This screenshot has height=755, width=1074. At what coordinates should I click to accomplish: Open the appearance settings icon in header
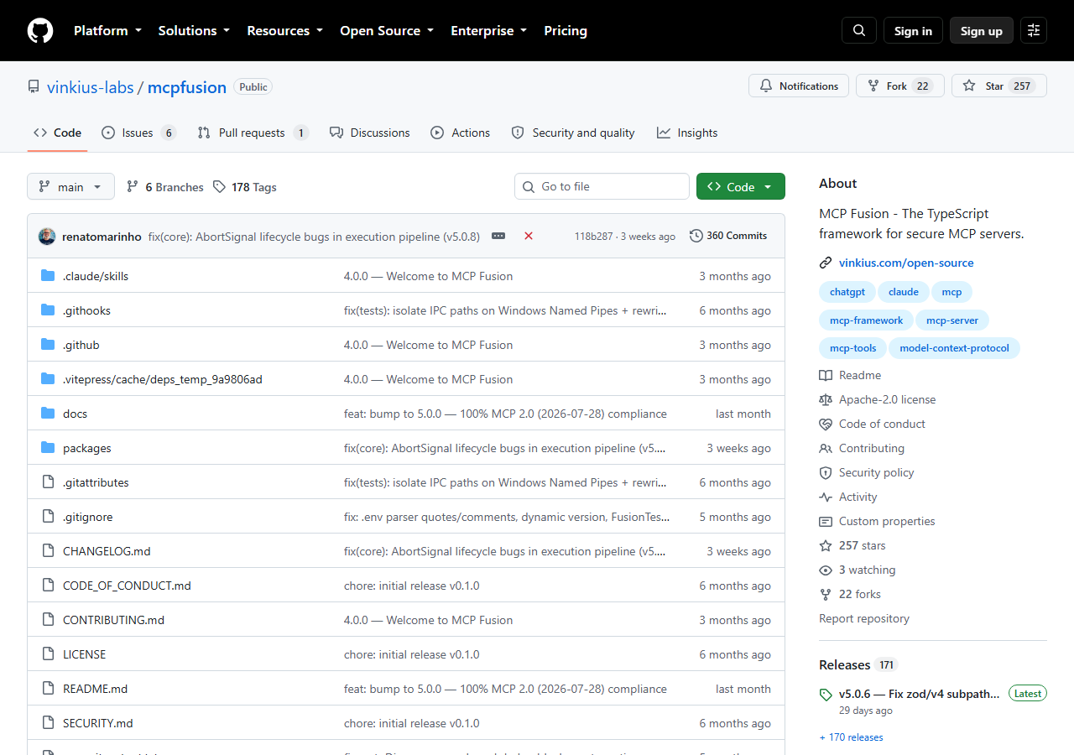[x=1034, y=31]
